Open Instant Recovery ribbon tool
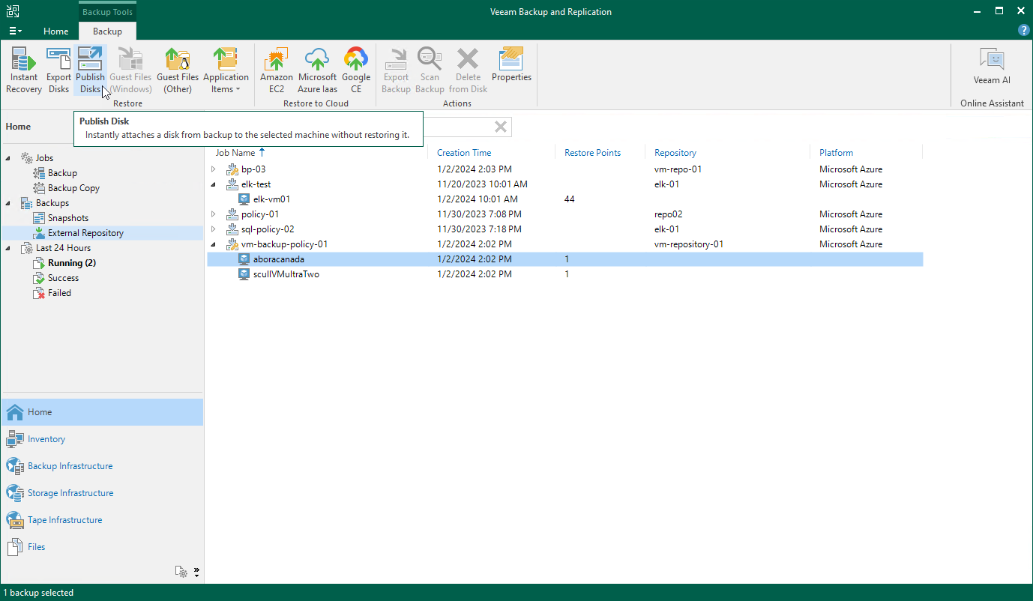This screenshot has height=601, width=1033. pos(24,70)
